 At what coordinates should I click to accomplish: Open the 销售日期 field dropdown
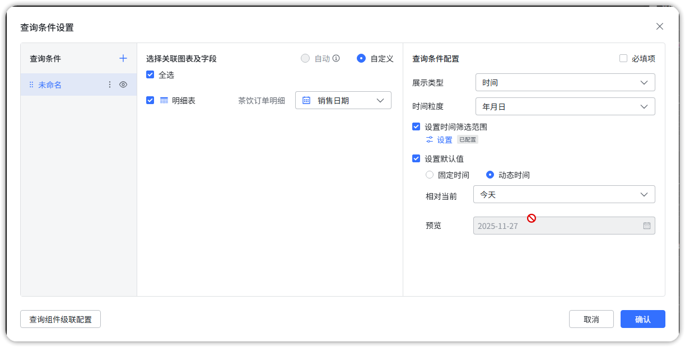pyautogui.click(x=343, y=100)
